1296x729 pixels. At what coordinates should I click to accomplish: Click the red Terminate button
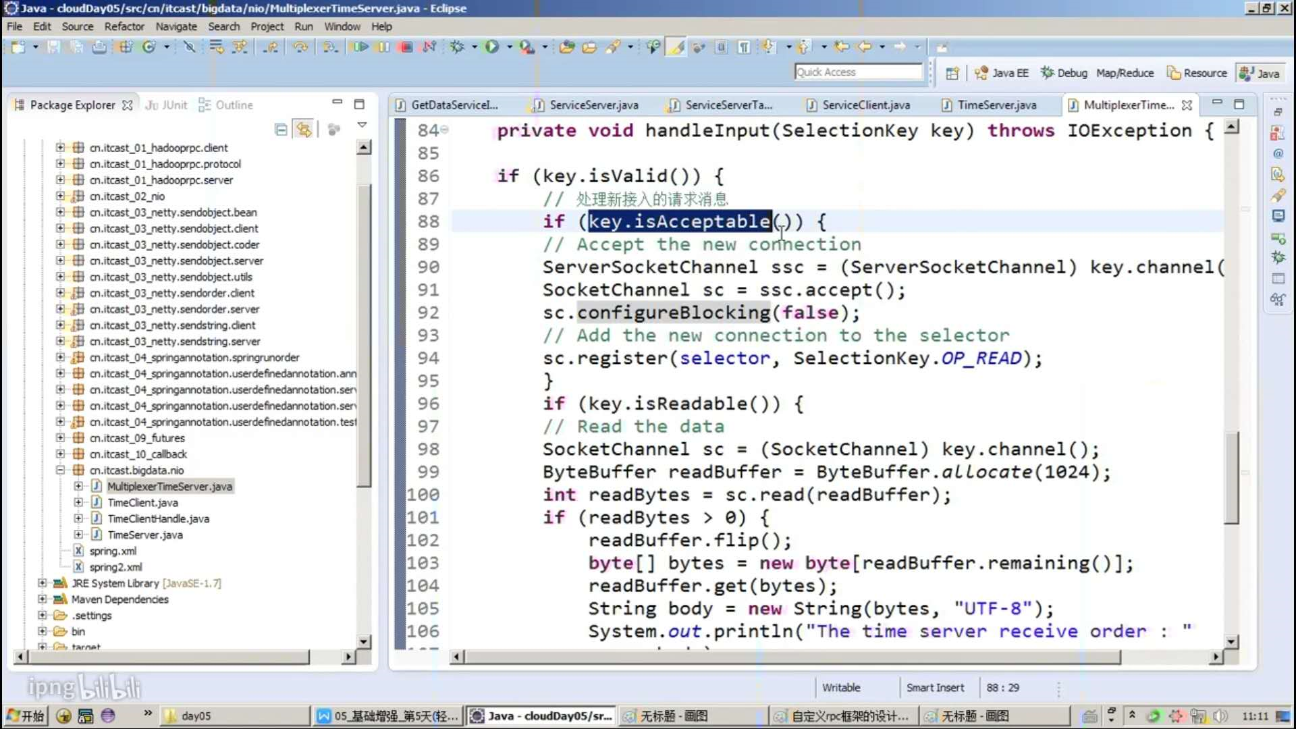pyautogui.click(x=406, y=47)
